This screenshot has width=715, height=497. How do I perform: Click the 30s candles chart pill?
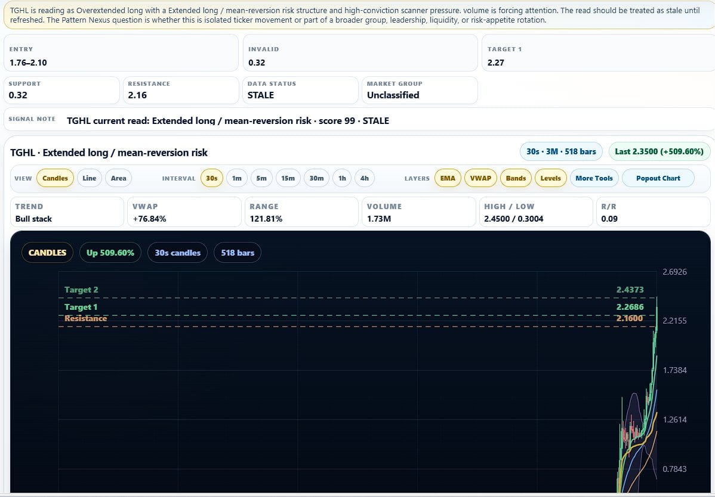tap(178, 253)
